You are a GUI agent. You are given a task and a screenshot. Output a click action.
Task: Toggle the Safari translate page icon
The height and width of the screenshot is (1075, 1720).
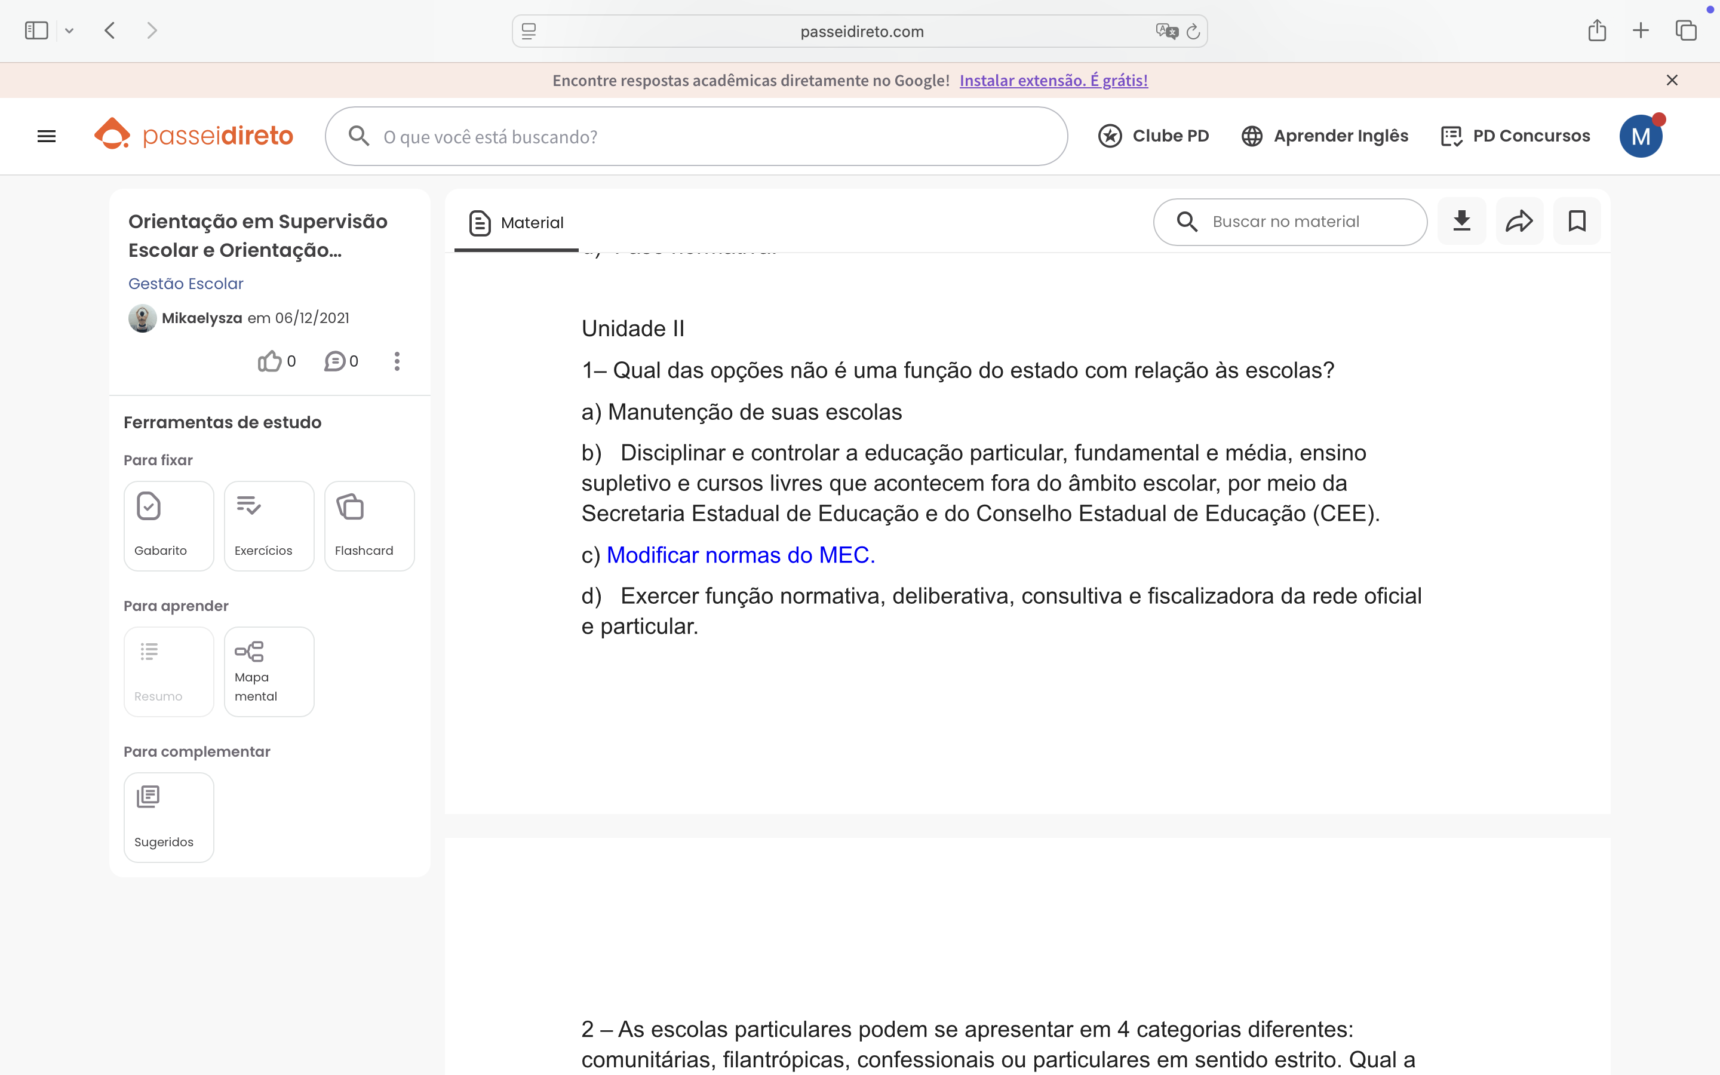tap(1166, 31)
